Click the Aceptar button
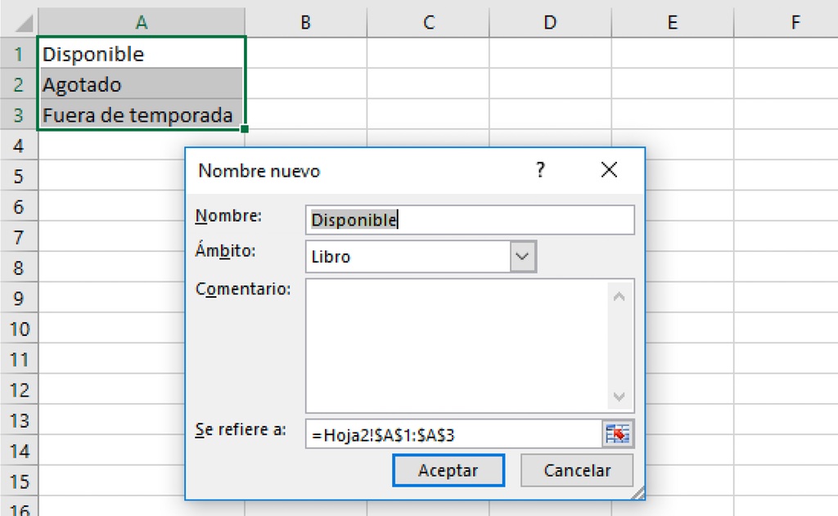838x516 pixels. coord(448,471)
